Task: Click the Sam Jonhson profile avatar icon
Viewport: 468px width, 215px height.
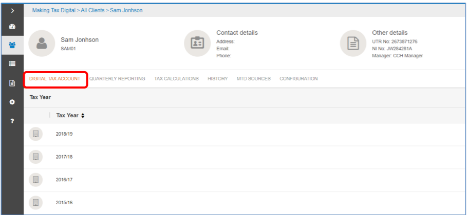Action: (42, 44)
